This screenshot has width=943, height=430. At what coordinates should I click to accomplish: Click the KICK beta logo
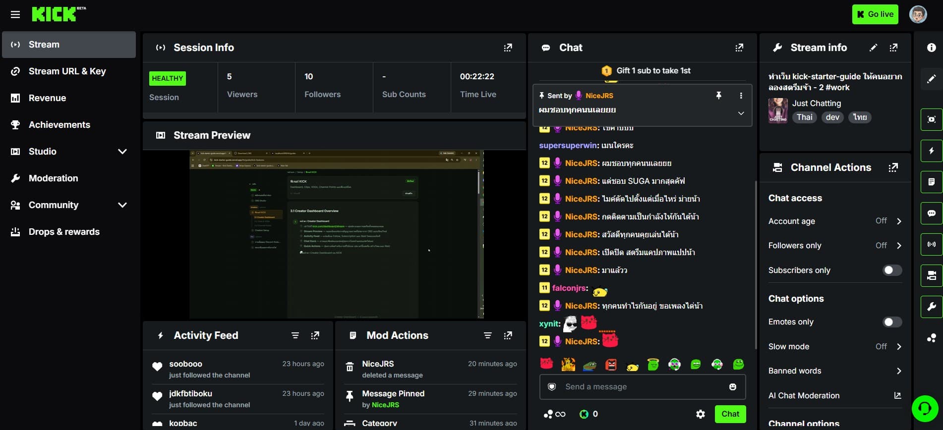click(59, 14)
